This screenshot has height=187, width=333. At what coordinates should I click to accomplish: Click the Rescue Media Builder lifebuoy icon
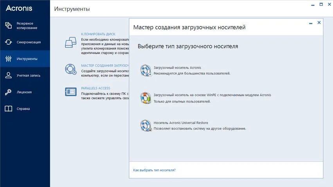tap(71, 69)
